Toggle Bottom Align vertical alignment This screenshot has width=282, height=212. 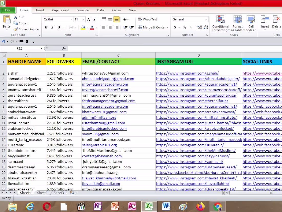pyautogui.click(x=117, y=19)
